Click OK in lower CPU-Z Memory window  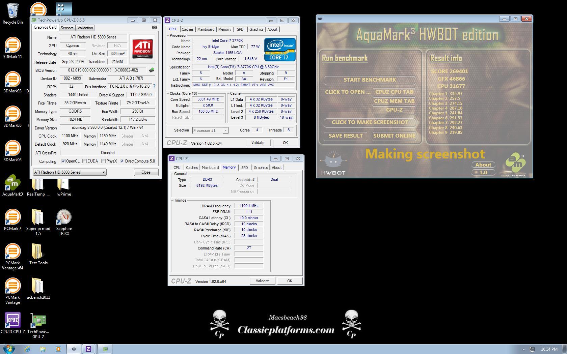click(x=290, y=281)
